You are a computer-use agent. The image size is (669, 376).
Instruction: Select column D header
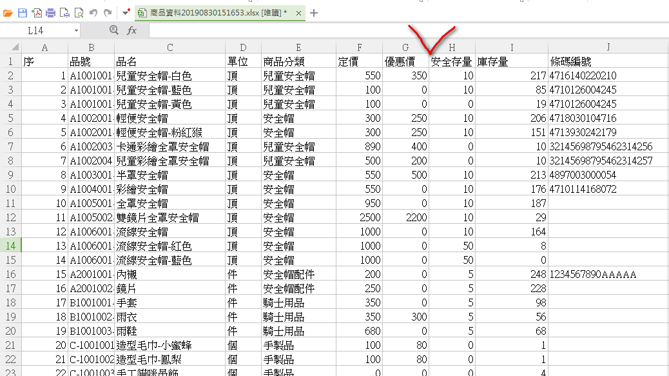[243, 47]
